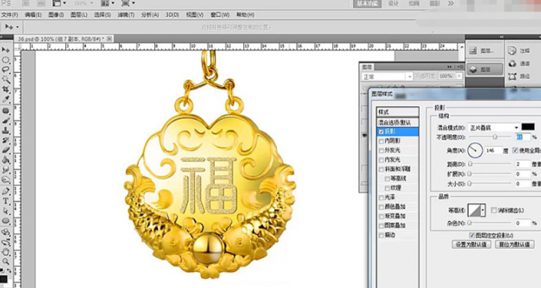
Task: Click the 距离 distance value field
Action: tap(523, 165)
